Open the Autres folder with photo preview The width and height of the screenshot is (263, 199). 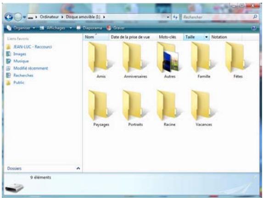click(x=169, y=60)
